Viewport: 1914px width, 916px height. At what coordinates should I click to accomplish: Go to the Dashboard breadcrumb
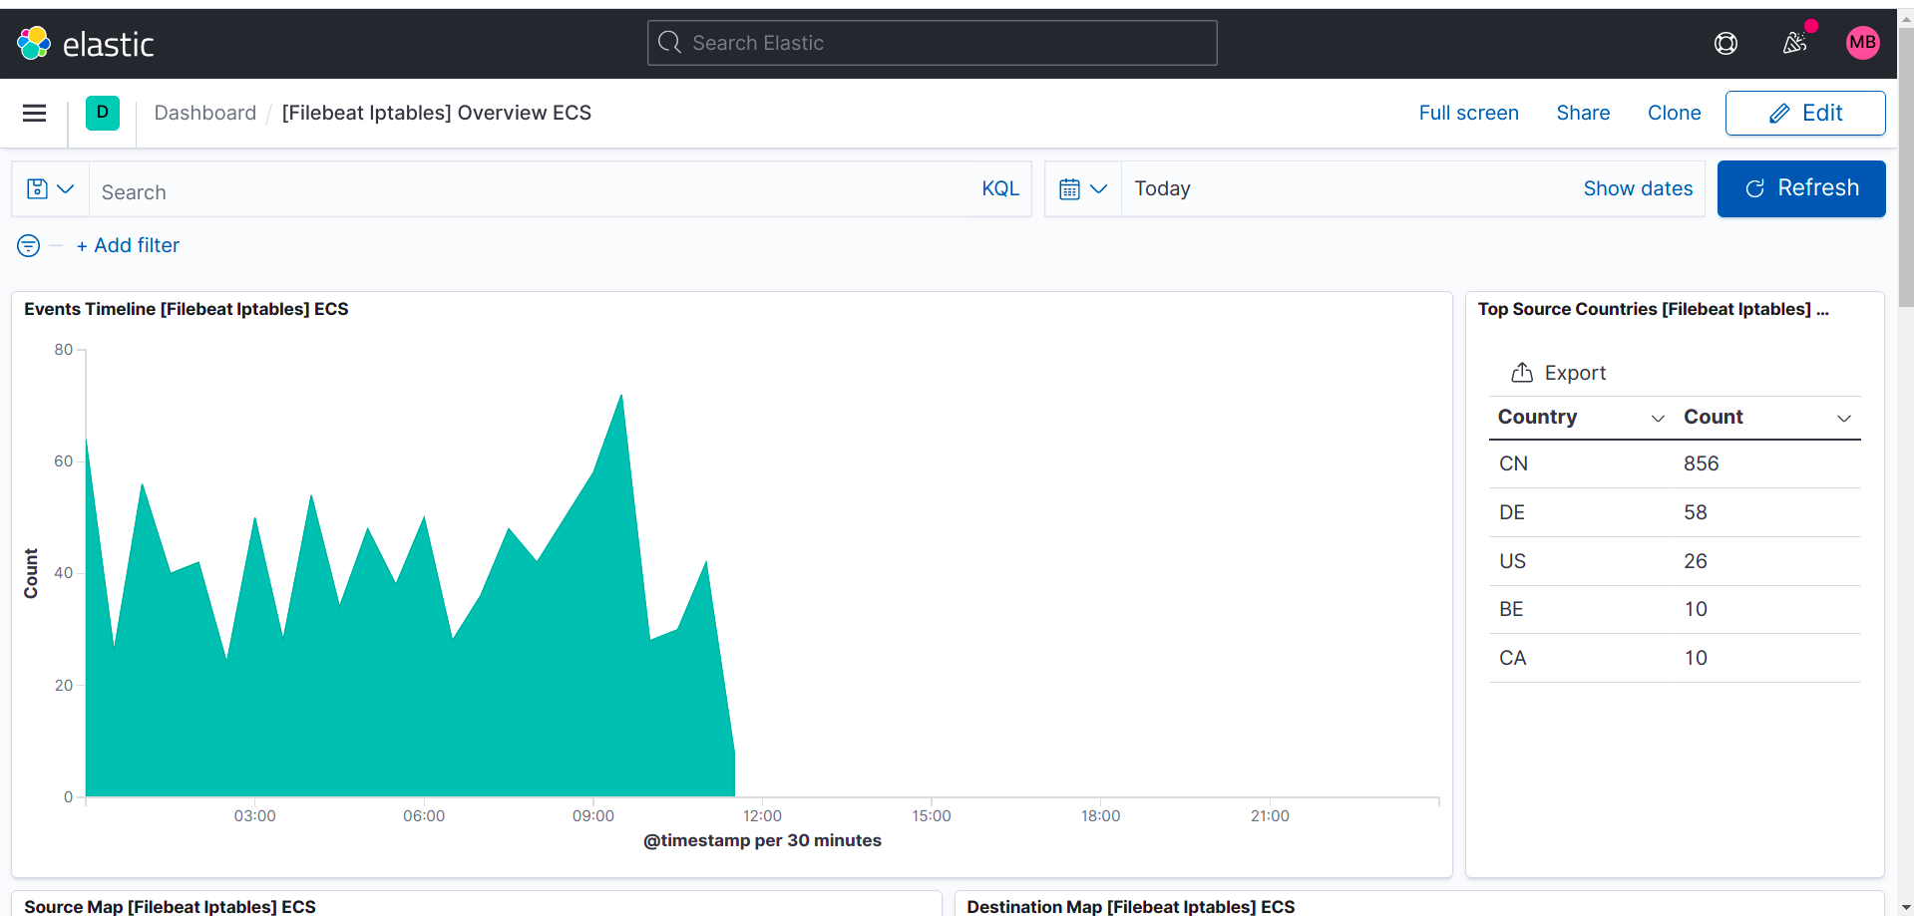pos(205,113)
